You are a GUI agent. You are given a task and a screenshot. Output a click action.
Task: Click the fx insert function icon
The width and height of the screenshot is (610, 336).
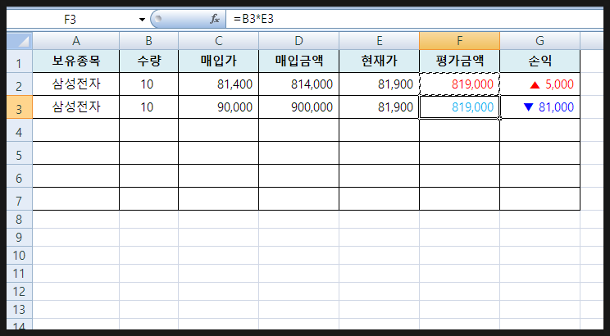click(x=215, y=19)
